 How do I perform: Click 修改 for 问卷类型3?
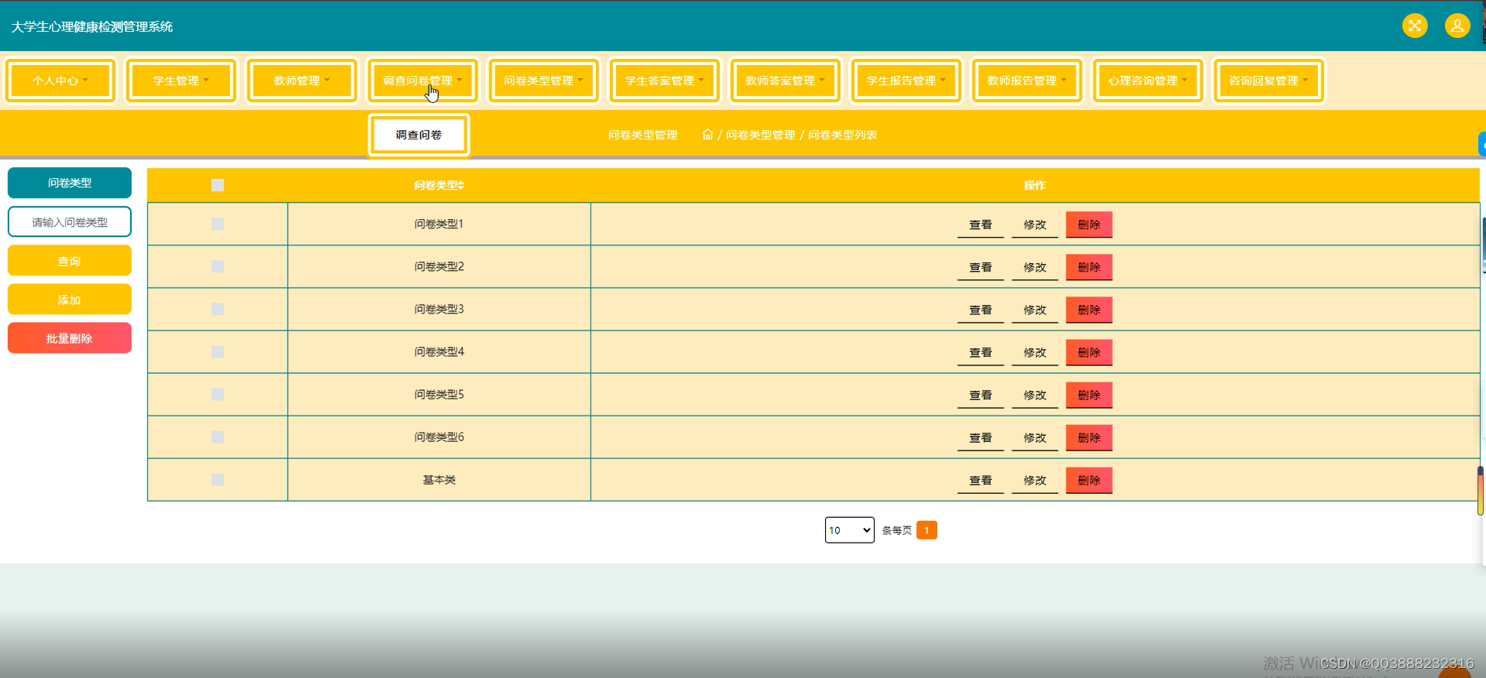tap(1035, 310)
